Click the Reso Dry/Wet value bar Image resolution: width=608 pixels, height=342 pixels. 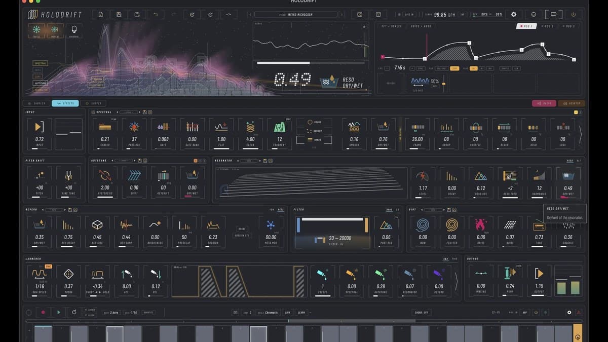[x=568, y=198]
